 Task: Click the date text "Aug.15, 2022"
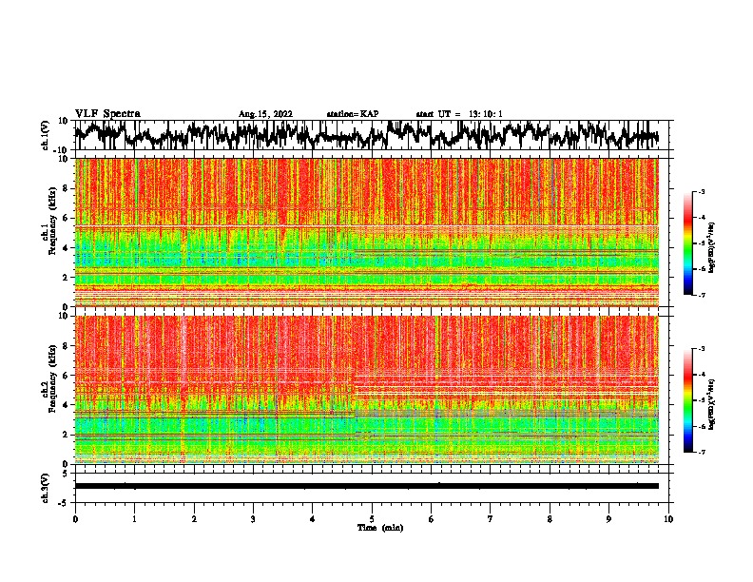[x=265, y=114]
